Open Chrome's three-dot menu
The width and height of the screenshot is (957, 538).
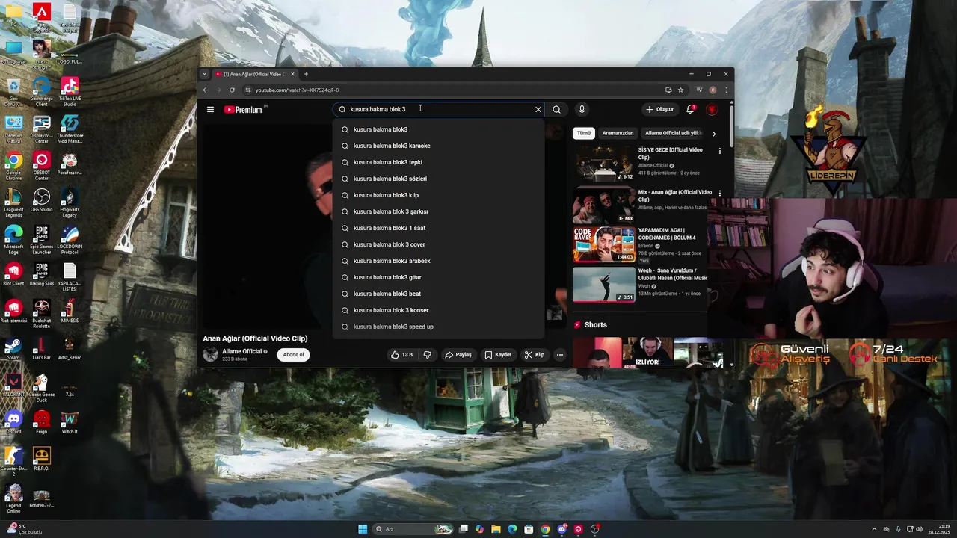725,90
